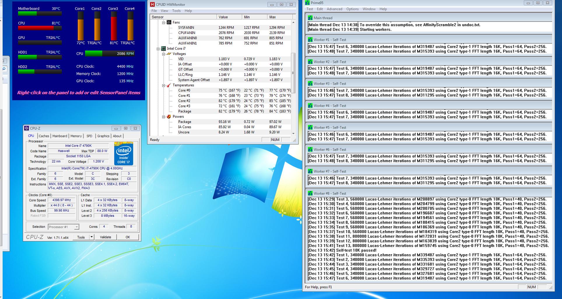The height and width of the screenshot is (299, 562).
Task: Click the Sensor column header in HWMonitor
Action: tap(183, 17)
